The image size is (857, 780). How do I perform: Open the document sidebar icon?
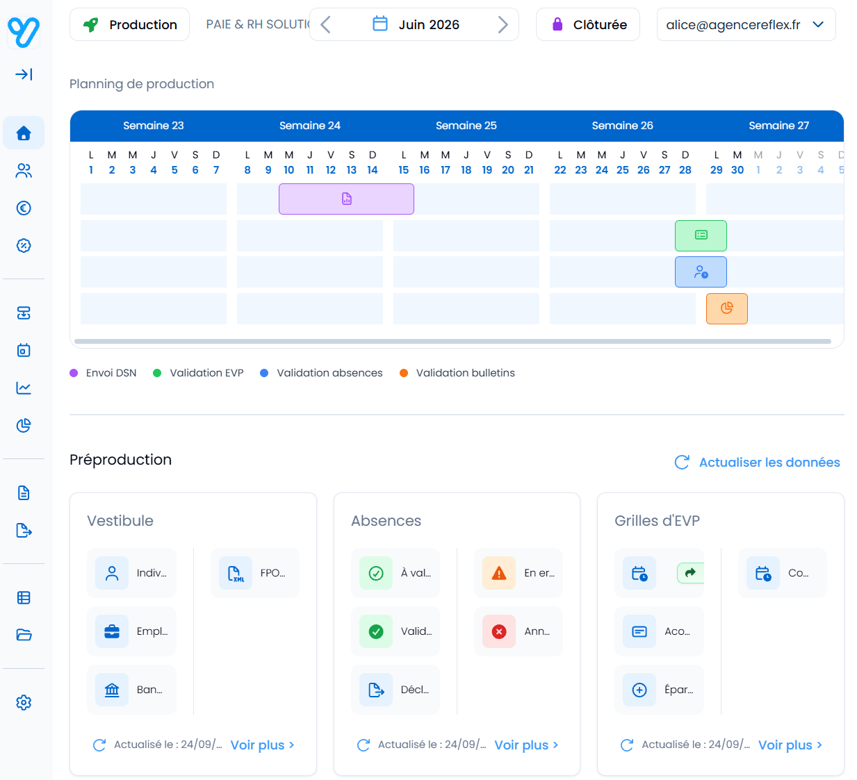[24, 493]
